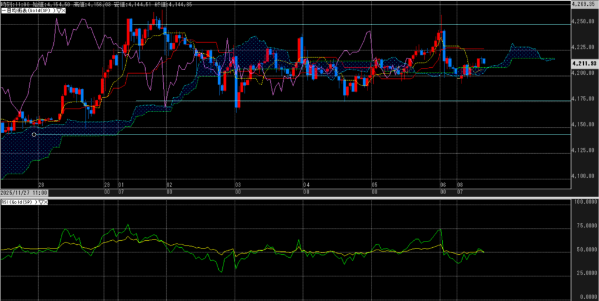Click date 05 on the time axis

click(374, 184)
